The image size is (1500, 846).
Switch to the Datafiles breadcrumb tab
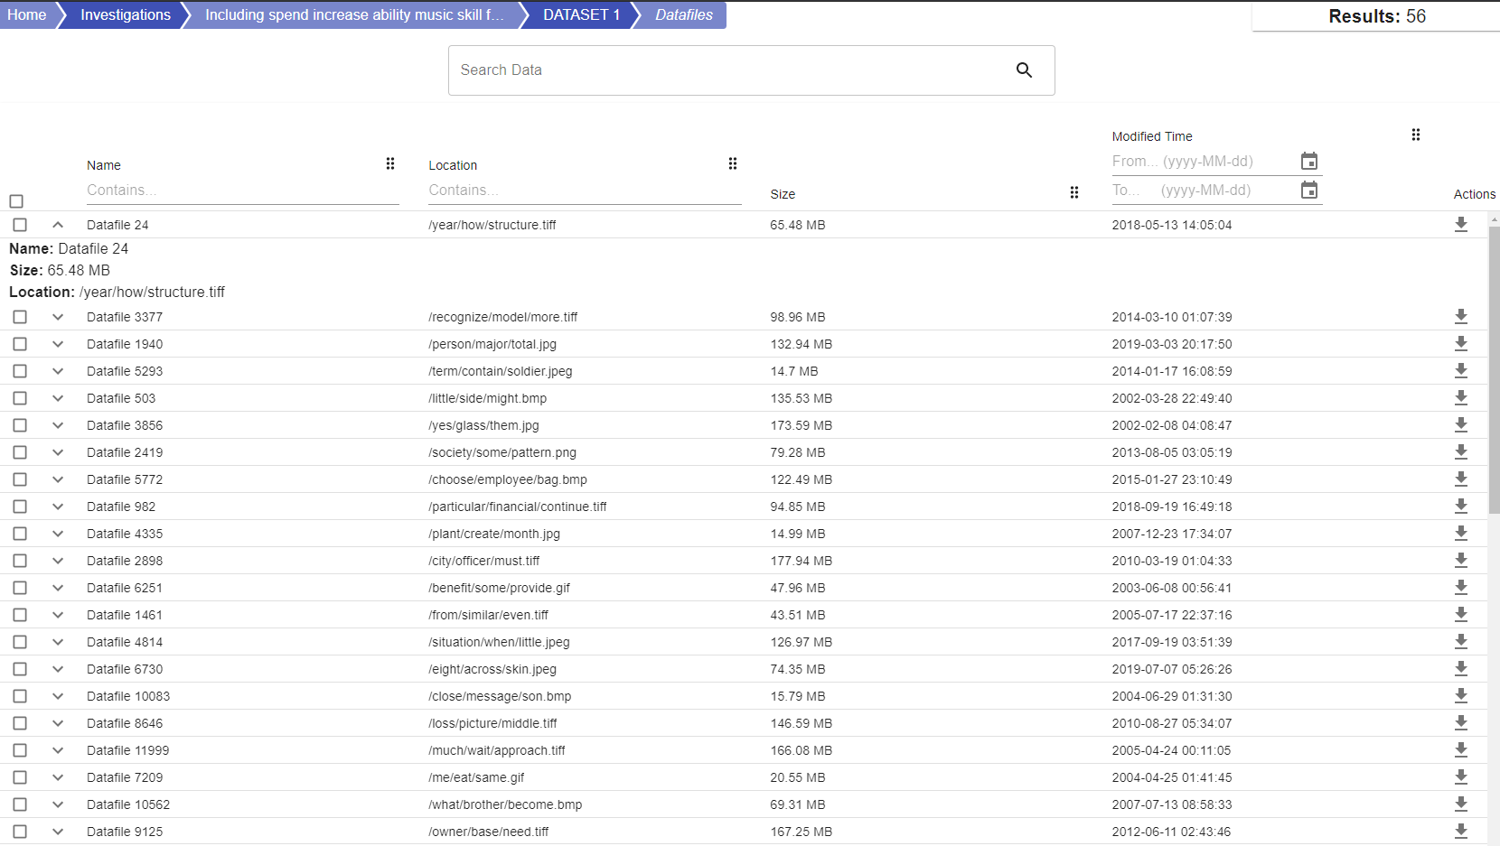(685, 14)
